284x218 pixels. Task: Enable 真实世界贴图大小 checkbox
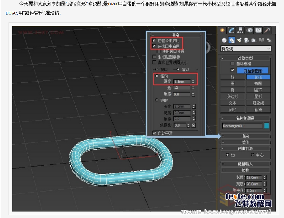[x=154, y=63]
